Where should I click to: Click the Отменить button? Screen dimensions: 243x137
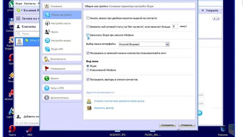186,125
